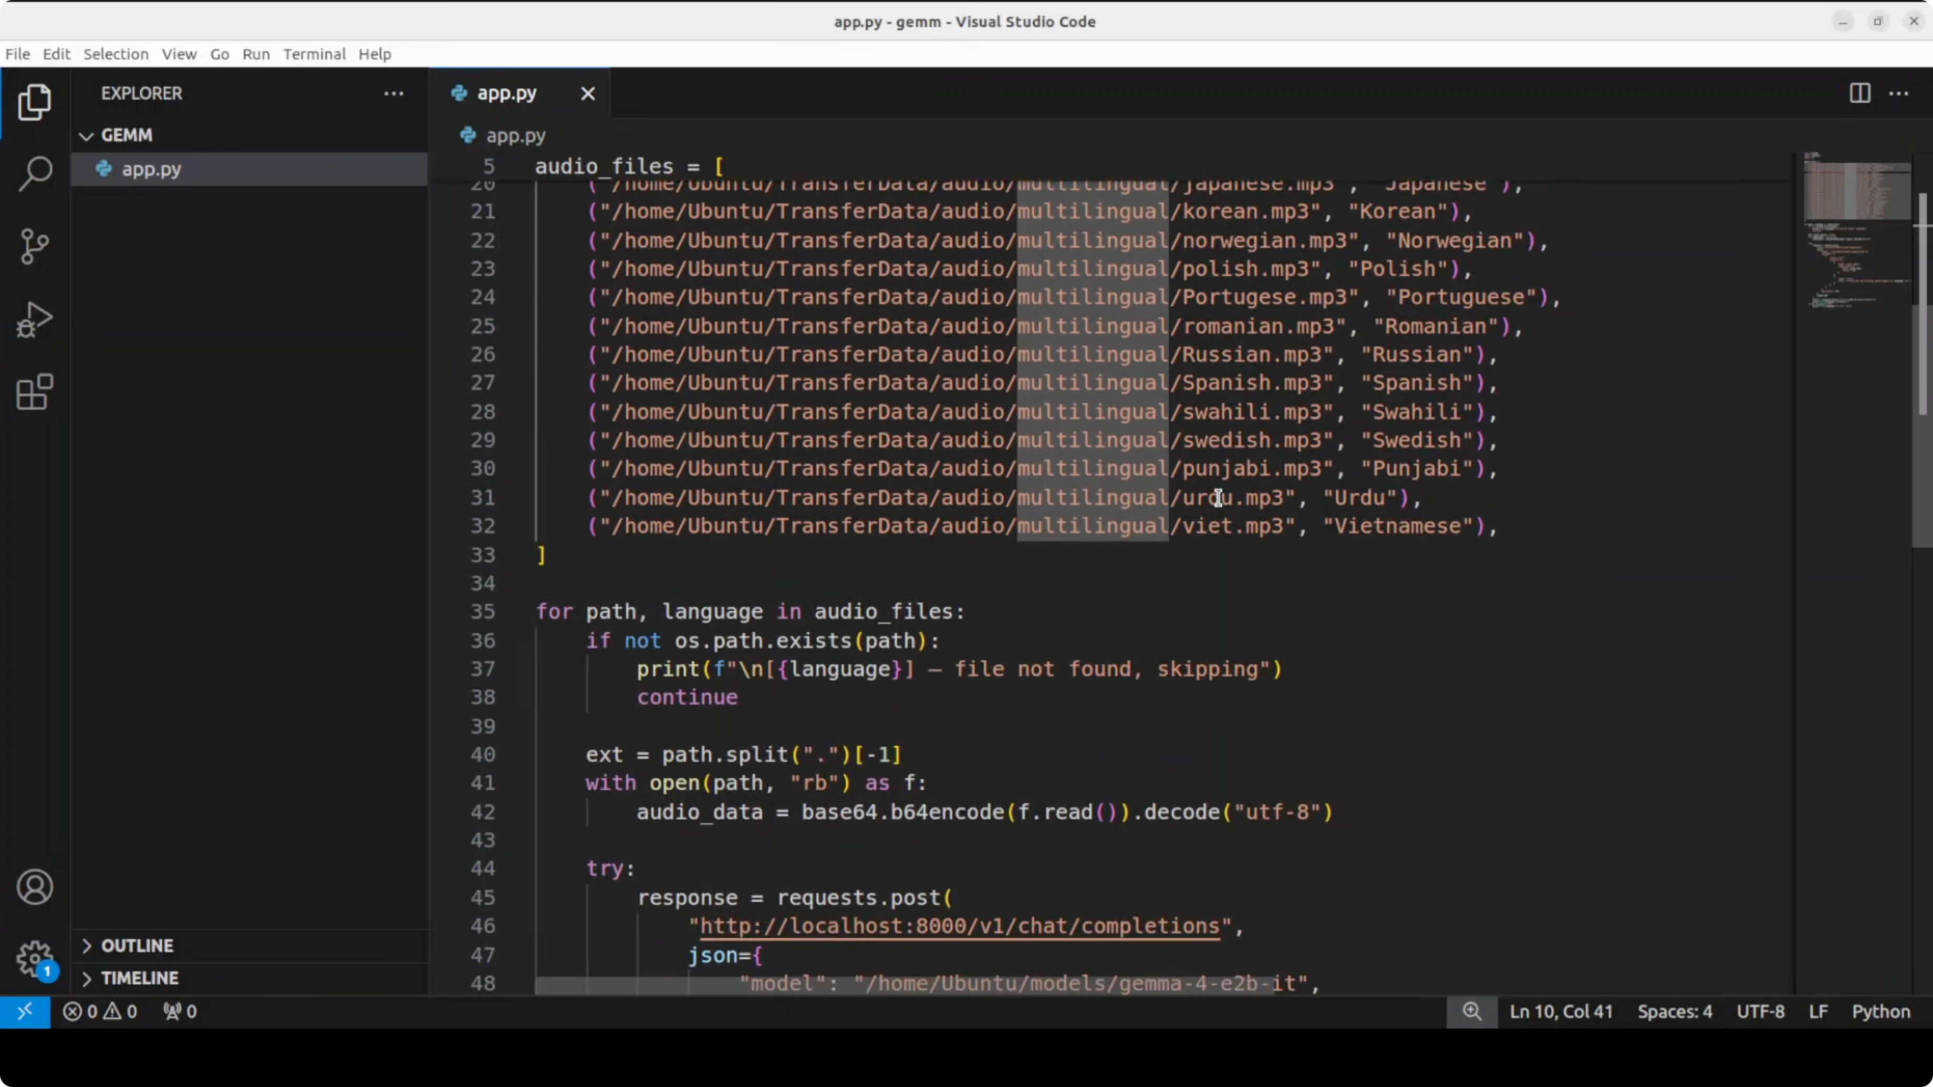
Task: Open the Search view in activity bar
Action: point(35,173)
